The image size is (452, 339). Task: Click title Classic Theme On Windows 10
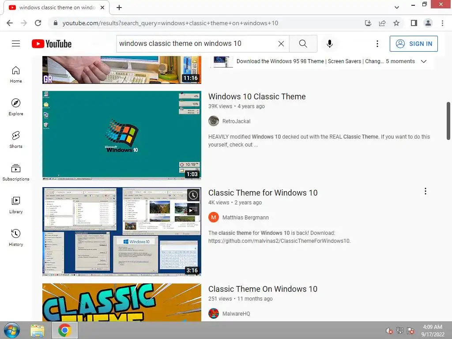click(263, 289)
